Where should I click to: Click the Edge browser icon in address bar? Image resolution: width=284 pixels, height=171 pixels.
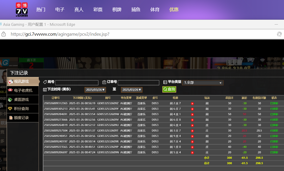tap(279, 34)
